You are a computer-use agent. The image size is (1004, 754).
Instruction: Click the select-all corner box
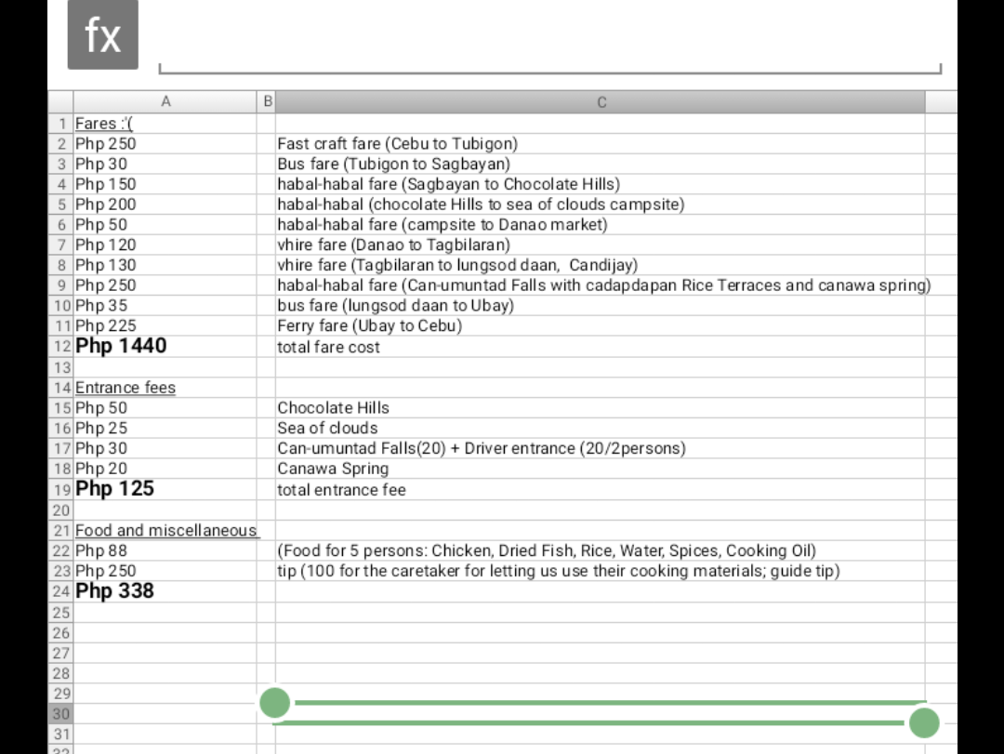[60, 102]
